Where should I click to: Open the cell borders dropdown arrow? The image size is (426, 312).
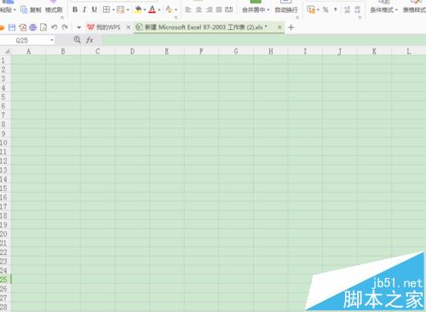point(113,10)
